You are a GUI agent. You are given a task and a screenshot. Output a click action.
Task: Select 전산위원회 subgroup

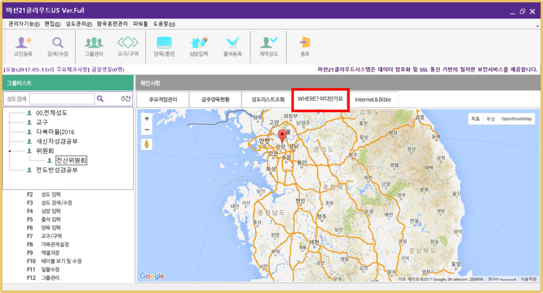[x=71, y=160]
